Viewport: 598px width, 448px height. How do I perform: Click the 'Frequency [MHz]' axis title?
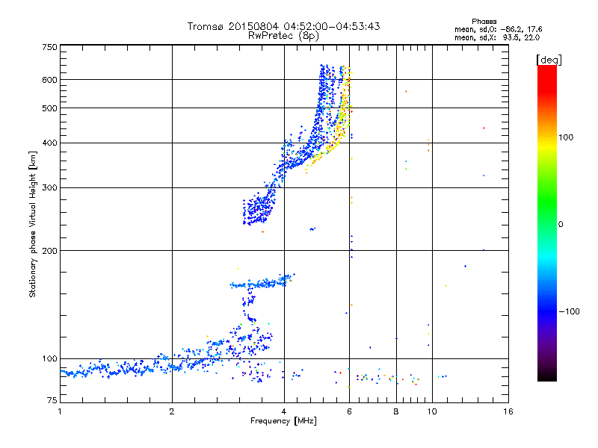(283, 421)
